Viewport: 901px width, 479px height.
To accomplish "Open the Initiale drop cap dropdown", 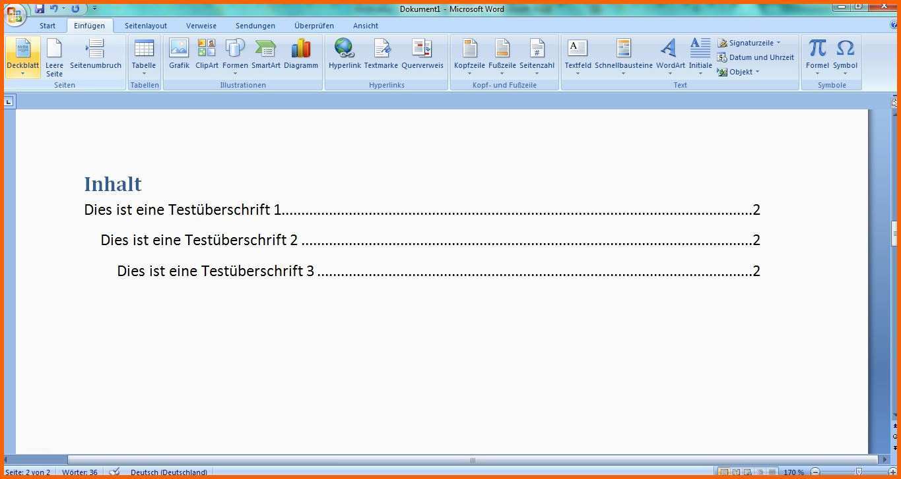I will [x=700, y=57].
